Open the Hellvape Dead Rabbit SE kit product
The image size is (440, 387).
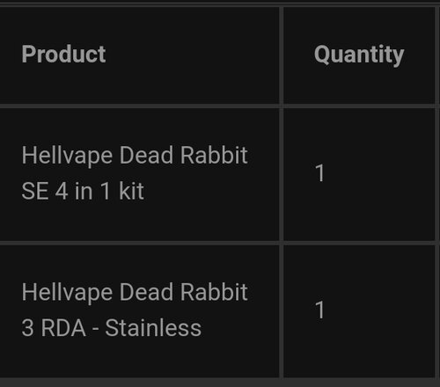pyautogui.click(x=135, y=173)
